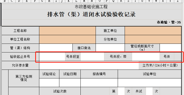Click the last 次 cell after 共试
The height and width of the screenshot is (95, 184).
click(x=156, y=91)
